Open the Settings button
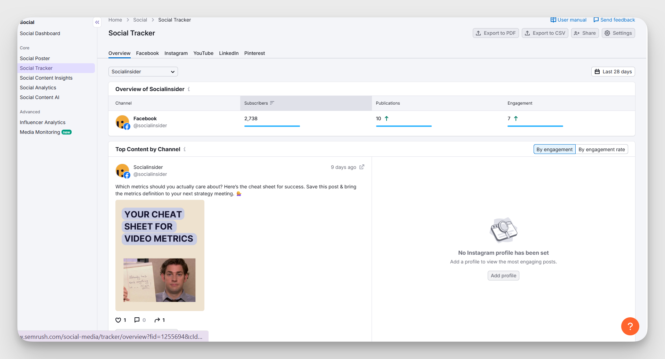Viewport: 665px width, 359px height. pos(618,33)
